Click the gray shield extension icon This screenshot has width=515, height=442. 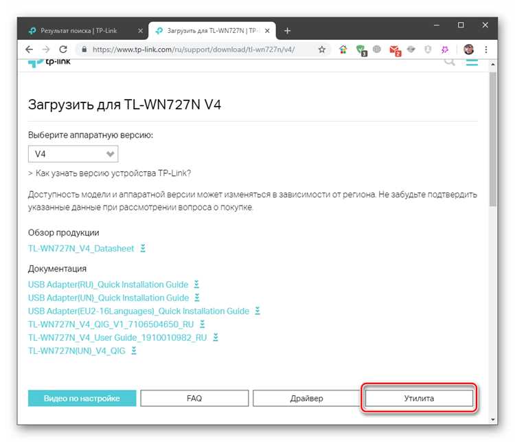click(x=428, y=49)
